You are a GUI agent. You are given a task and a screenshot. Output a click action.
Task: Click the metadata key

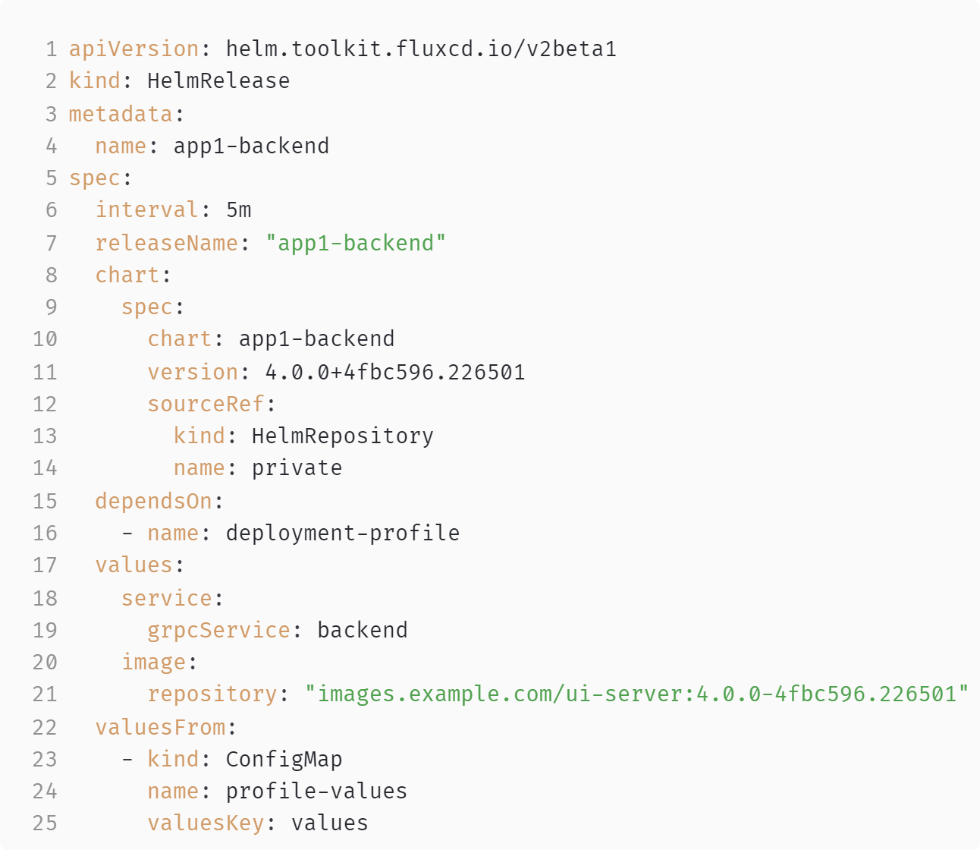coord(121,114)
